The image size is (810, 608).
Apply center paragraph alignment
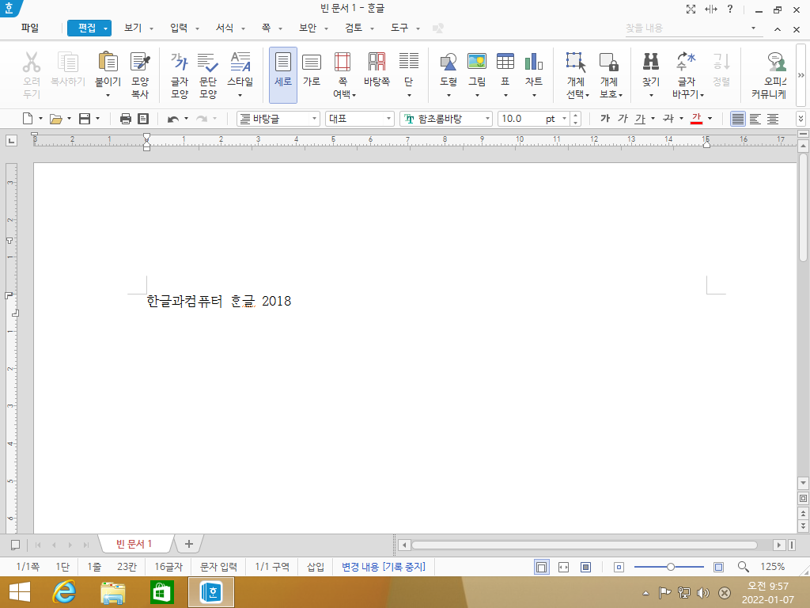coord(773,119)
